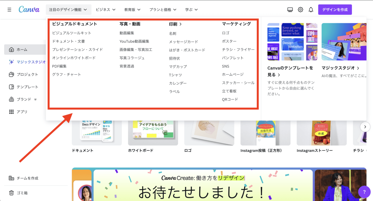
Task: Open the ゴミ箱 trash in sidebar
Action: click(22, 193)
